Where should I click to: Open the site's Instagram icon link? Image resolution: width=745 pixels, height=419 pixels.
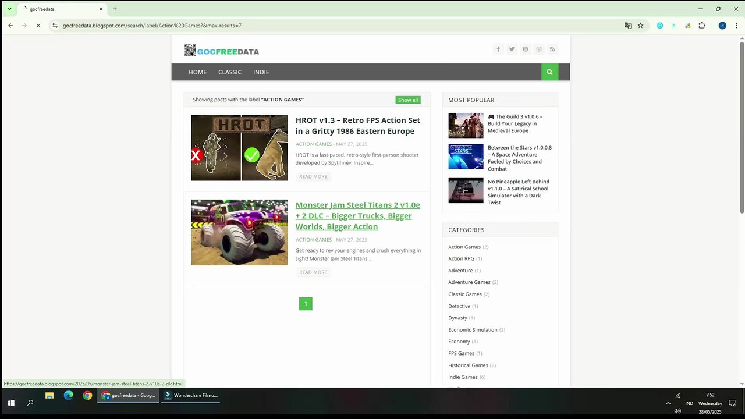(539, 49)
